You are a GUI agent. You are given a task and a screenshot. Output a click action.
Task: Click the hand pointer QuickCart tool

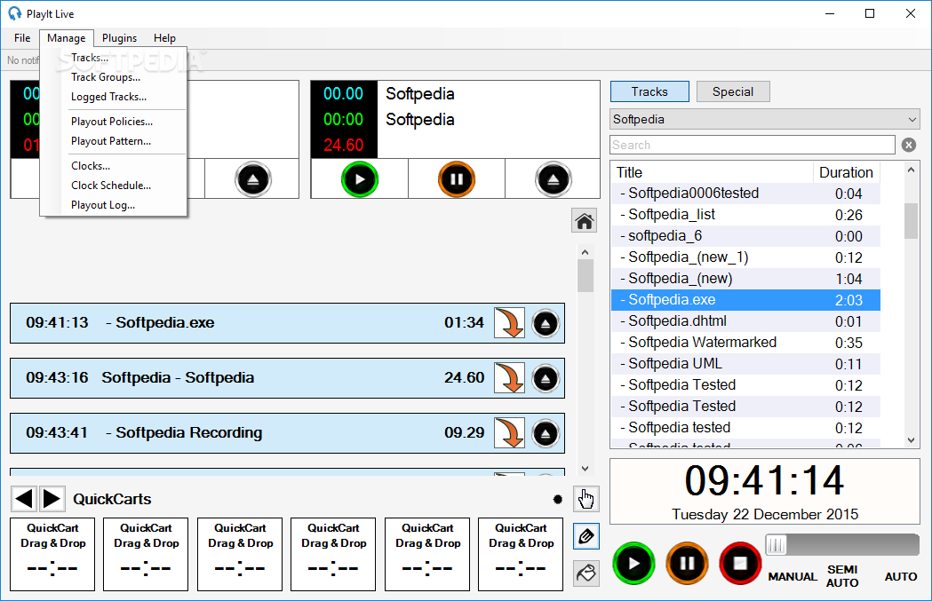coord(586,500)
